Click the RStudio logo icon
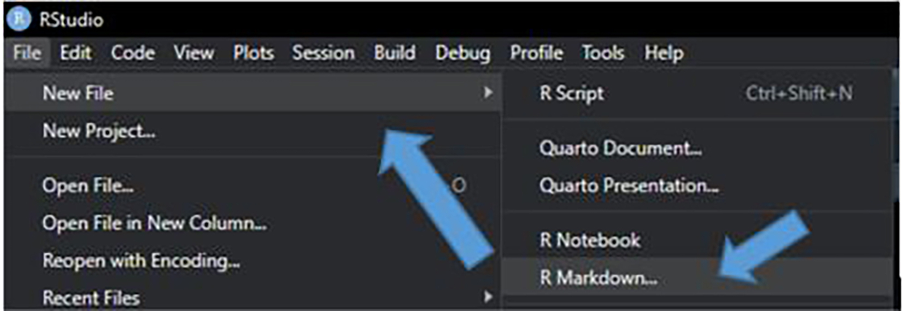Image resolution: width=903 pixels, height=311 pixels. tap(19, 19)
